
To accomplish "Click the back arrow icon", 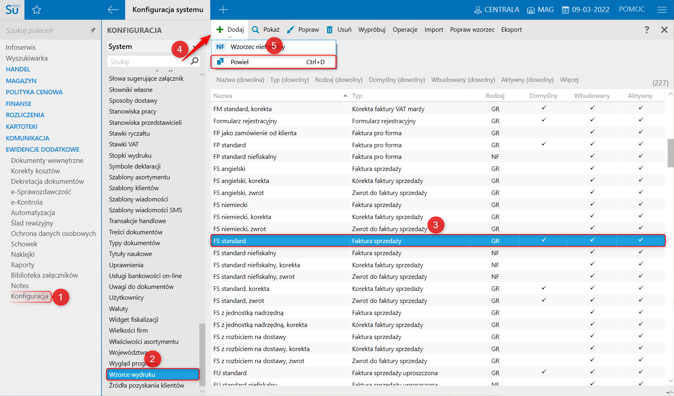I will coord(113,10).
